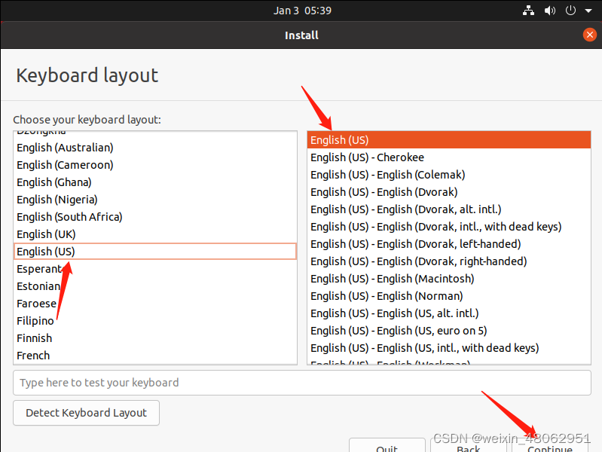Image resolution: width=602 pixels, height=452 pixels.
Task: Expand the system menu dropdown arrow
Action: click(x=588, y=11)
